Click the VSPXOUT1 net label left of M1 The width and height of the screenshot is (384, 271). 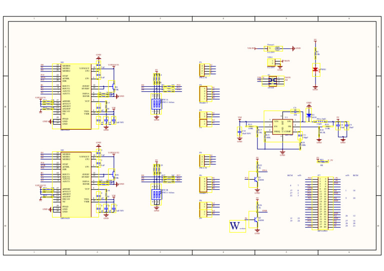click(40, 97)
